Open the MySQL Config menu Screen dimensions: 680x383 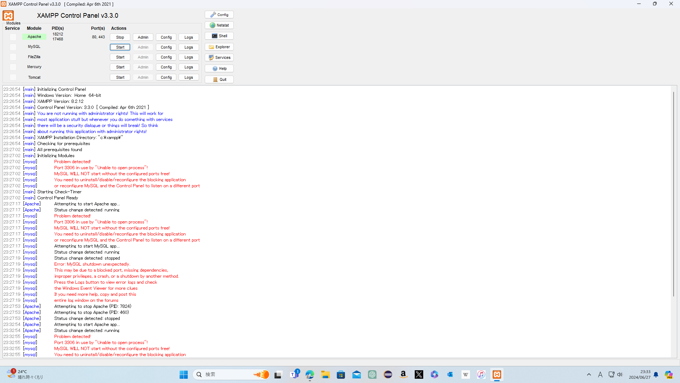click(x=166, y=47)
